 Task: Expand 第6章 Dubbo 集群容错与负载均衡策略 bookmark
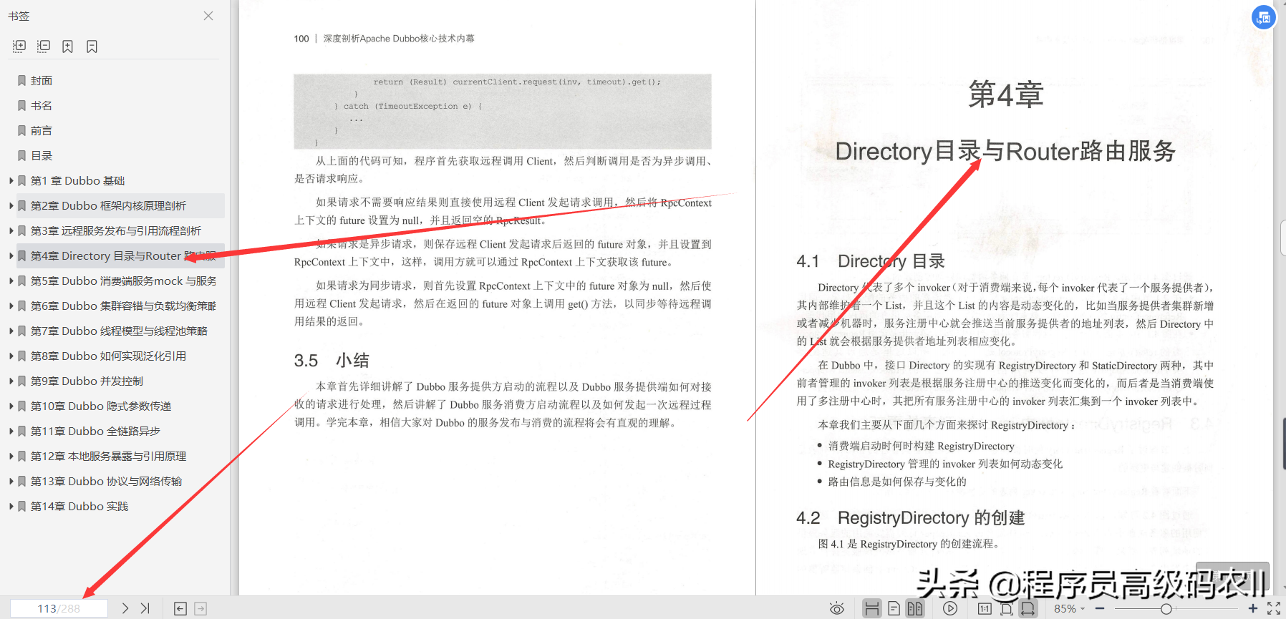point(11,306)
